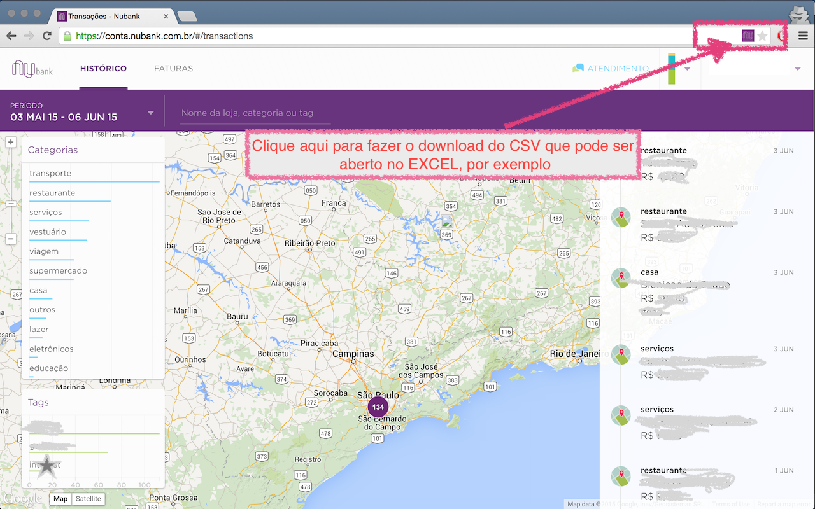The image size is (815, 509).
Task: Click the star marker in Tags chart
Action: pyautogui.click(x=46, y=466)
